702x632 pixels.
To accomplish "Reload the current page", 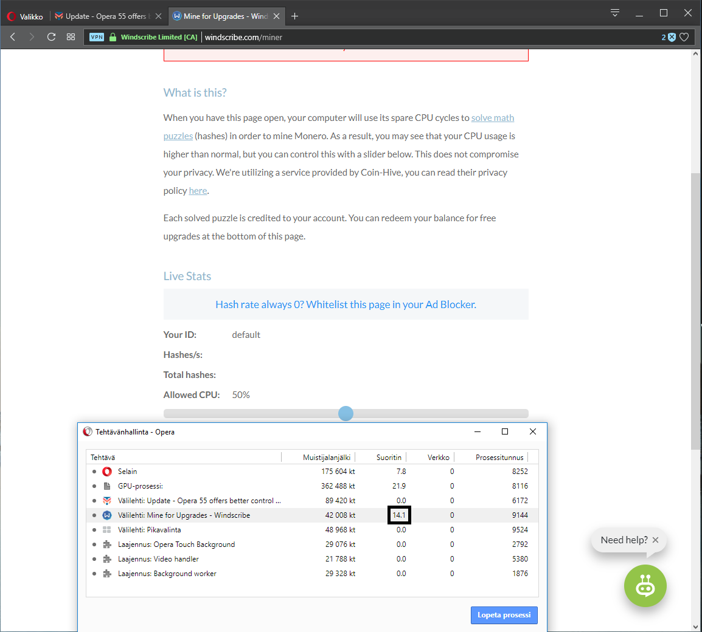I will 52,37.
